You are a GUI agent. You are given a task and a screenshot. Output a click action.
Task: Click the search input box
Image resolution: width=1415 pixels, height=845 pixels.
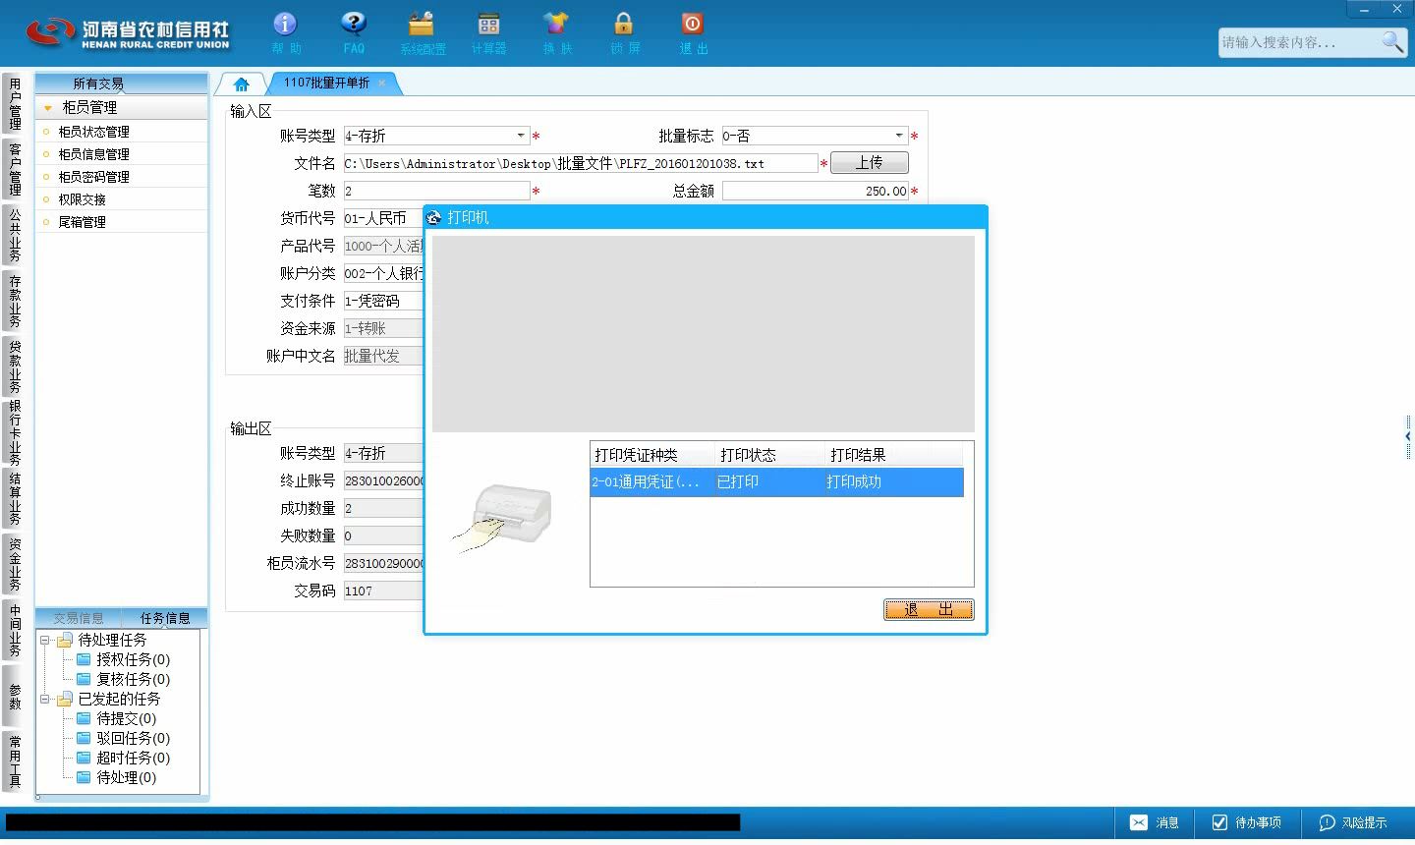[x=1298, y=42]
